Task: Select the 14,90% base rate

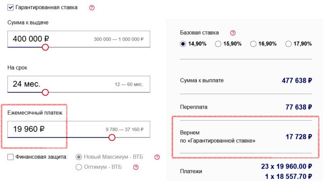Action: (x=183, y=44)
